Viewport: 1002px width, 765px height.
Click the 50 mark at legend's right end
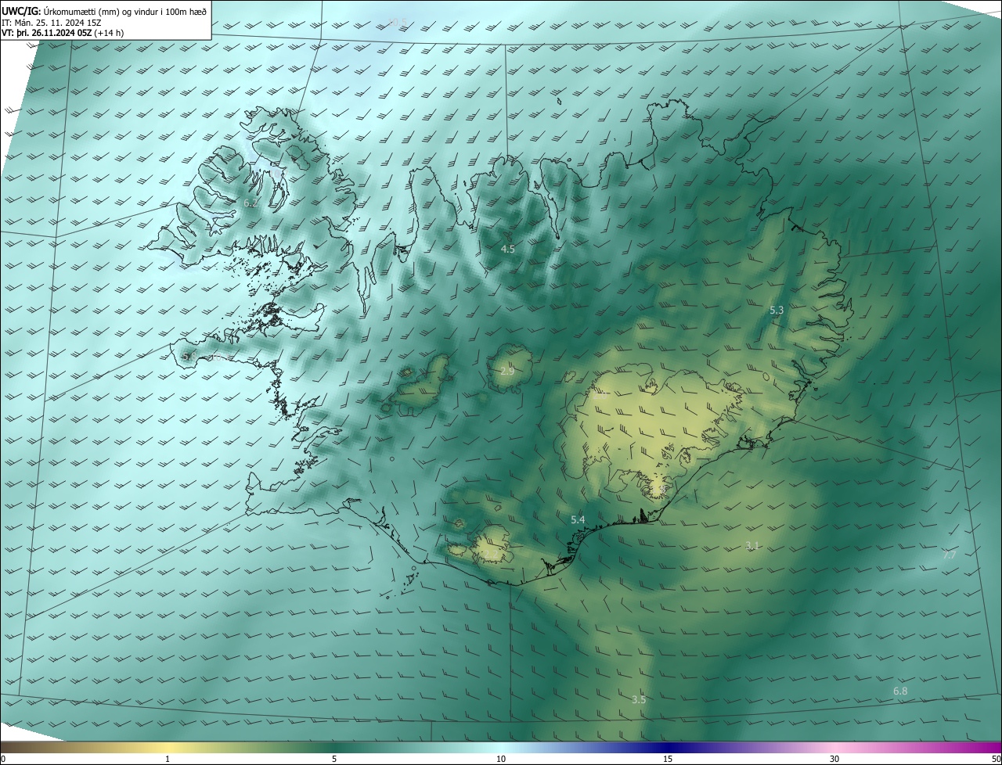tap(995, 759)
